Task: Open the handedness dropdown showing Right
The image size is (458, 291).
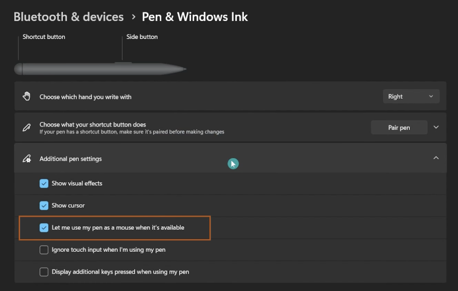Action: click(411, 96)
